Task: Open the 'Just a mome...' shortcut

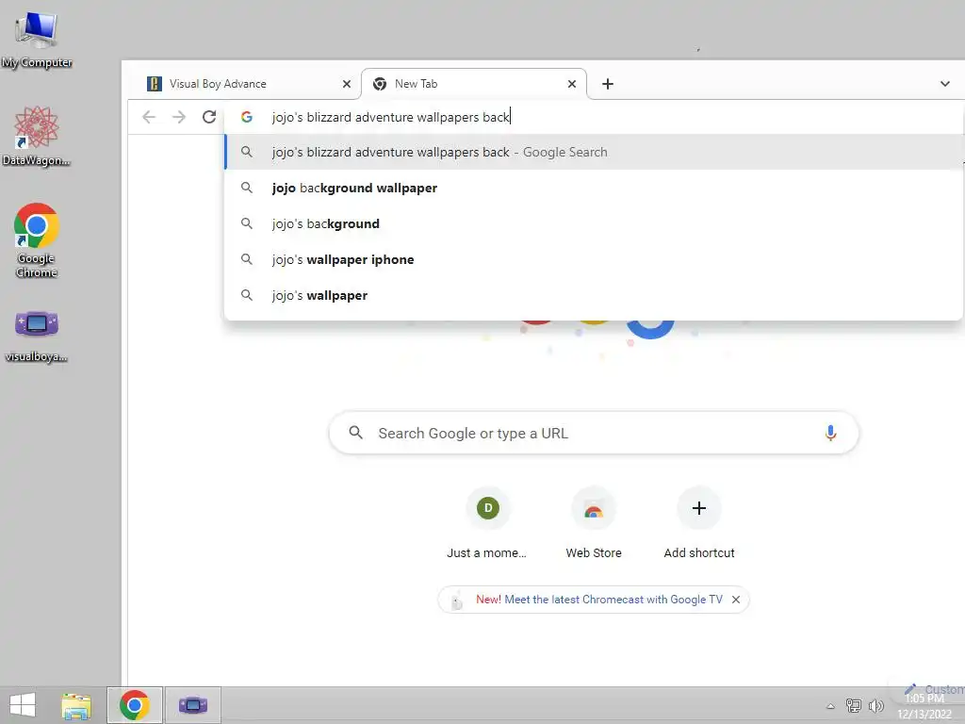Action: [x=487, y=523]
